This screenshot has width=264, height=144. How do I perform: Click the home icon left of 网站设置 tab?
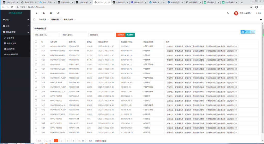pos(34,19)
